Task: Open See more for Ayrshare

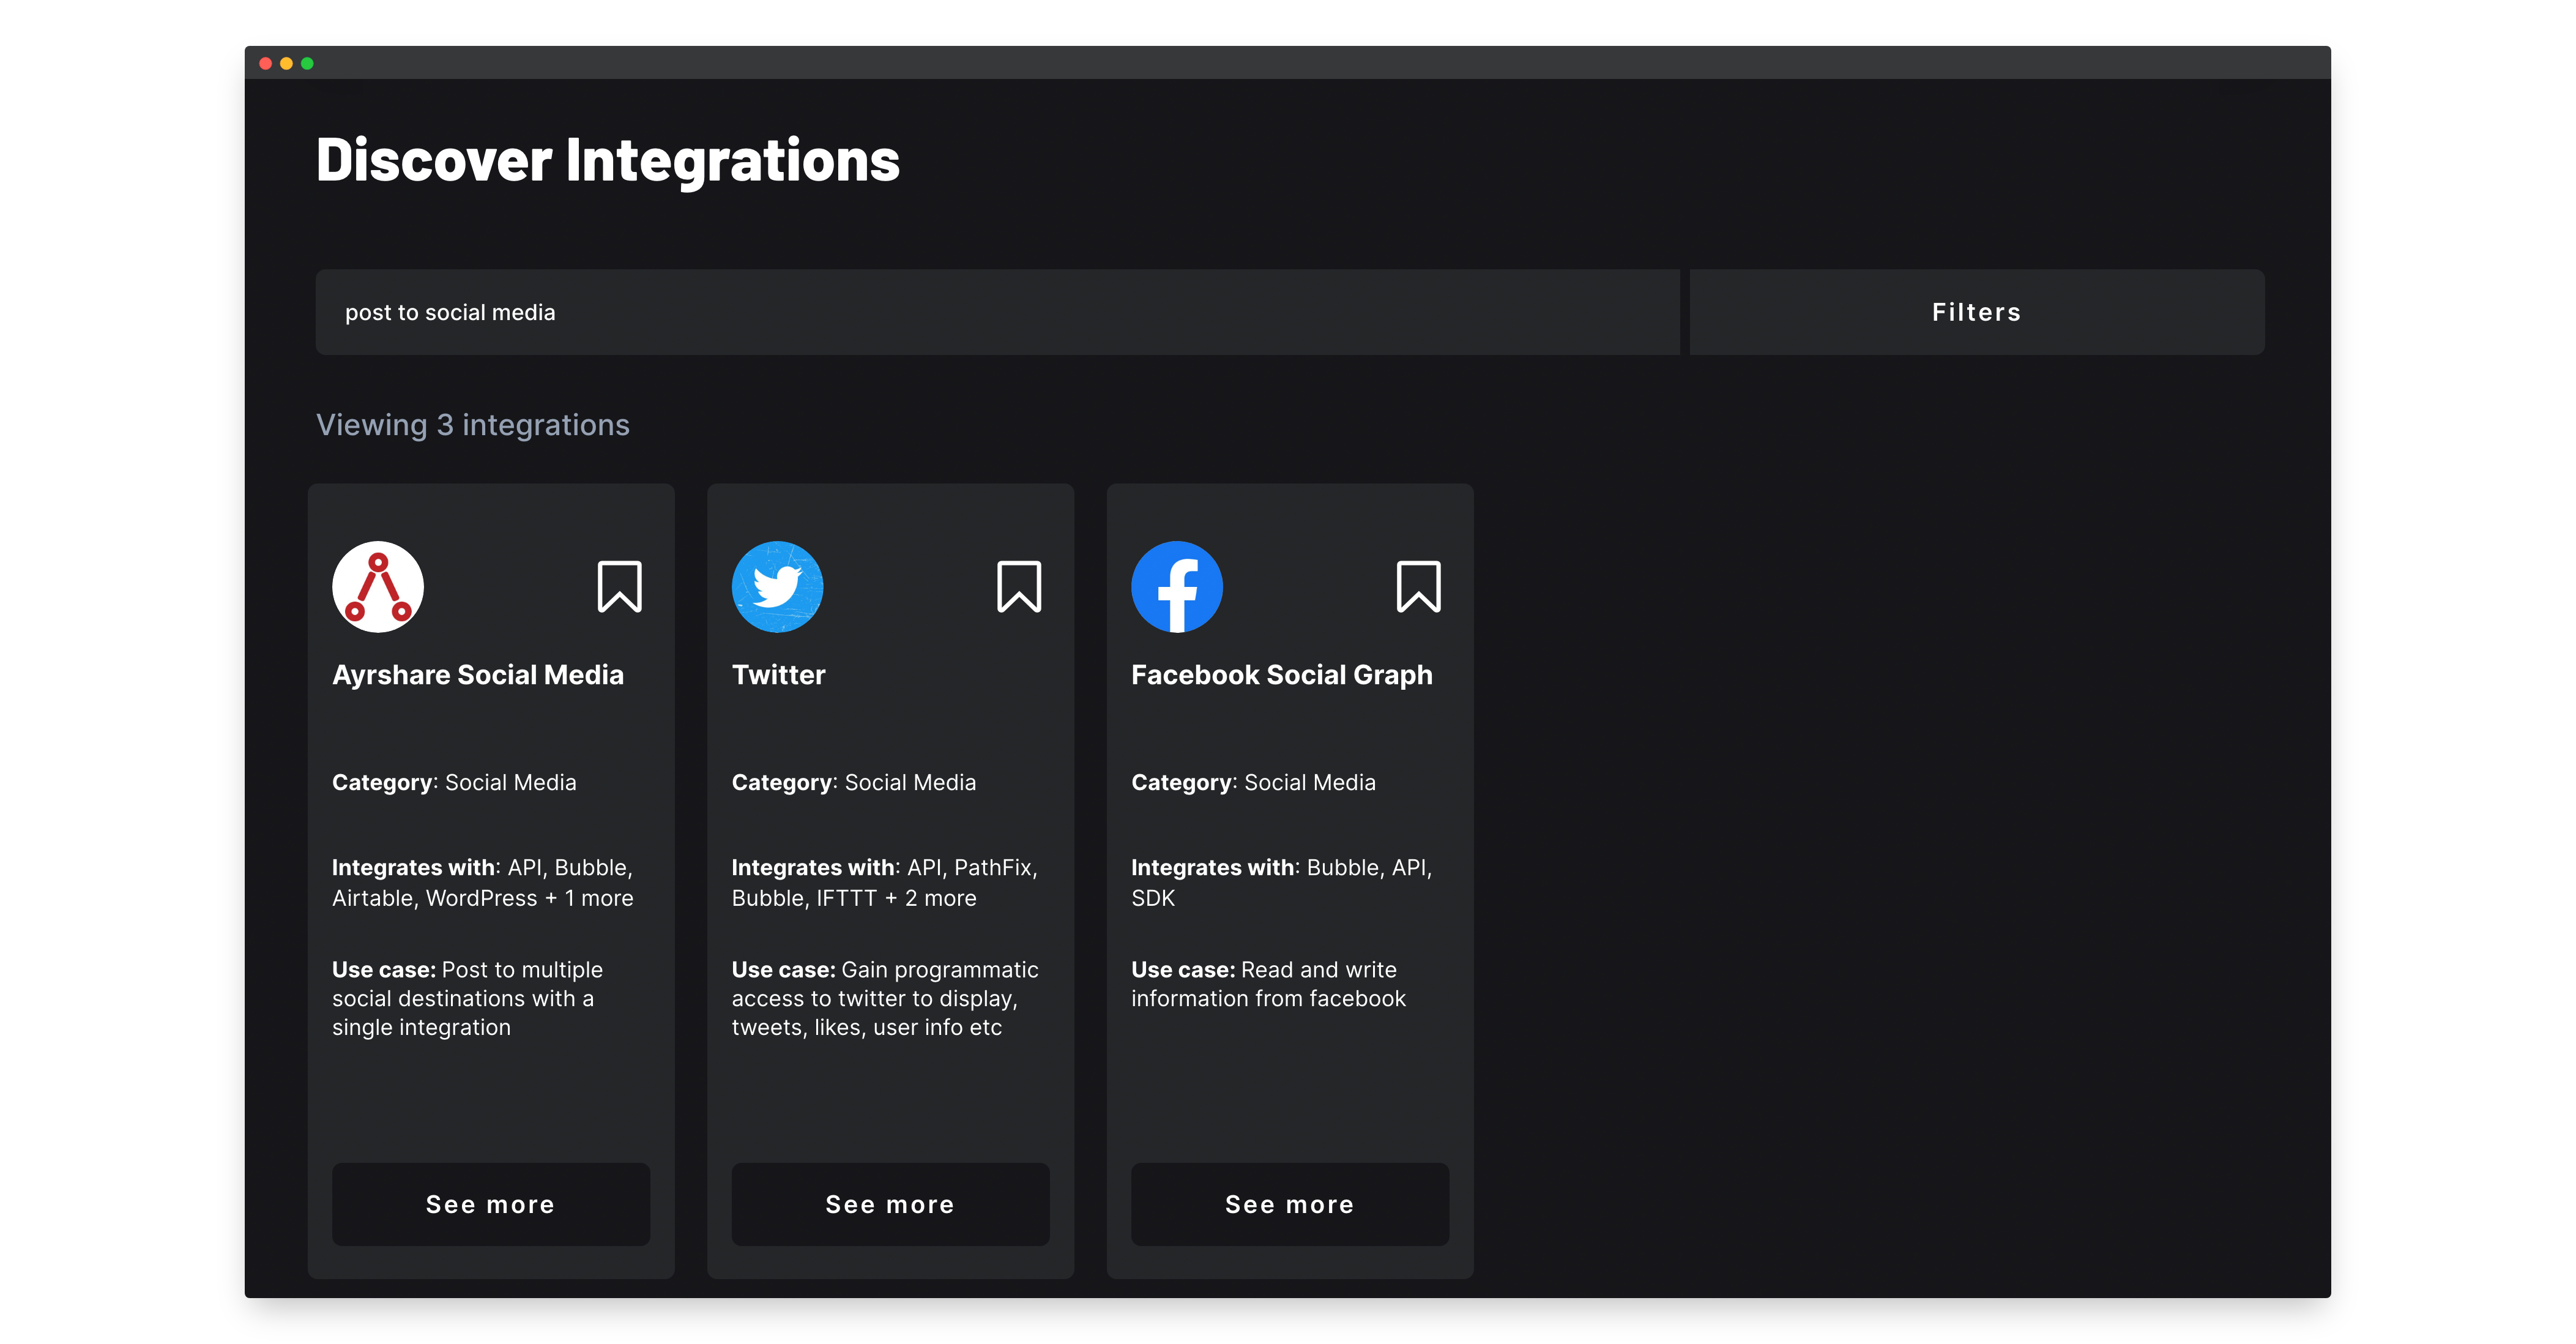Action: pos(491,1204)
